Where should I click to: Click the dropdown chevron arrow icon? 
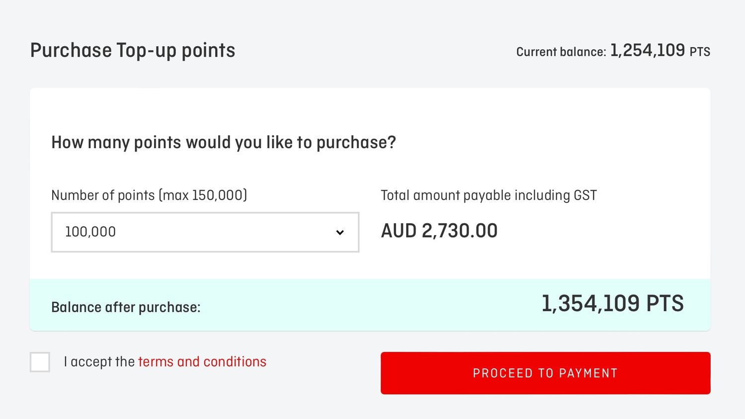pos(340,232)
